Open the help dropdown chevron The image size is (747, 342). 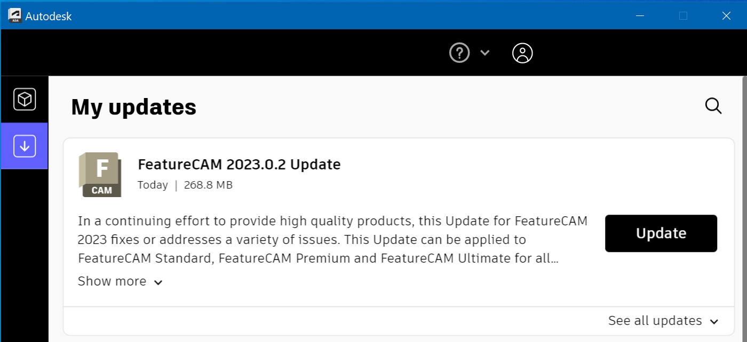click(x=485, y=53)
